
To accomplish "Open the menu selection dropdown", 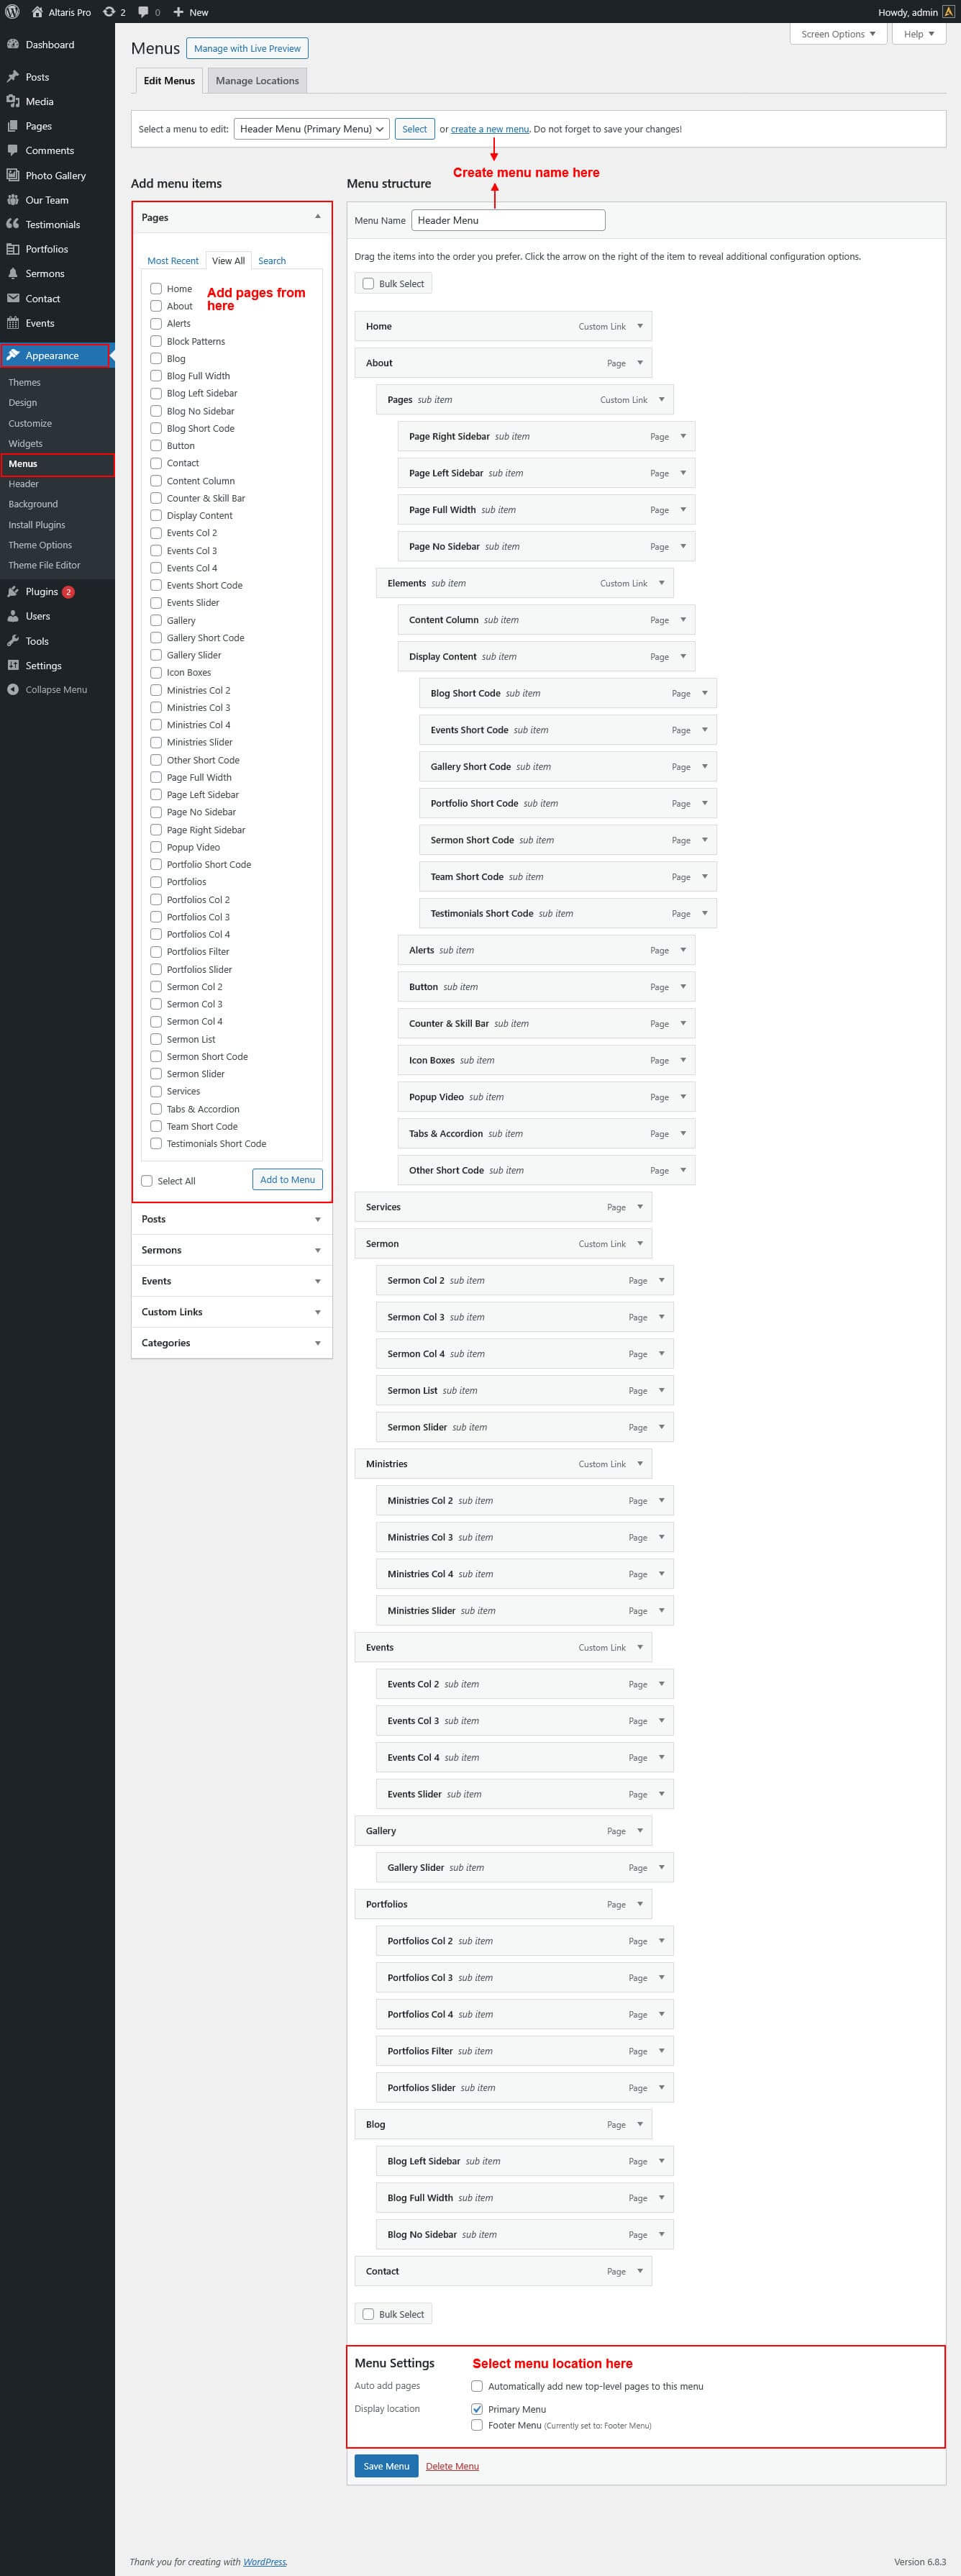I will 311,129.
